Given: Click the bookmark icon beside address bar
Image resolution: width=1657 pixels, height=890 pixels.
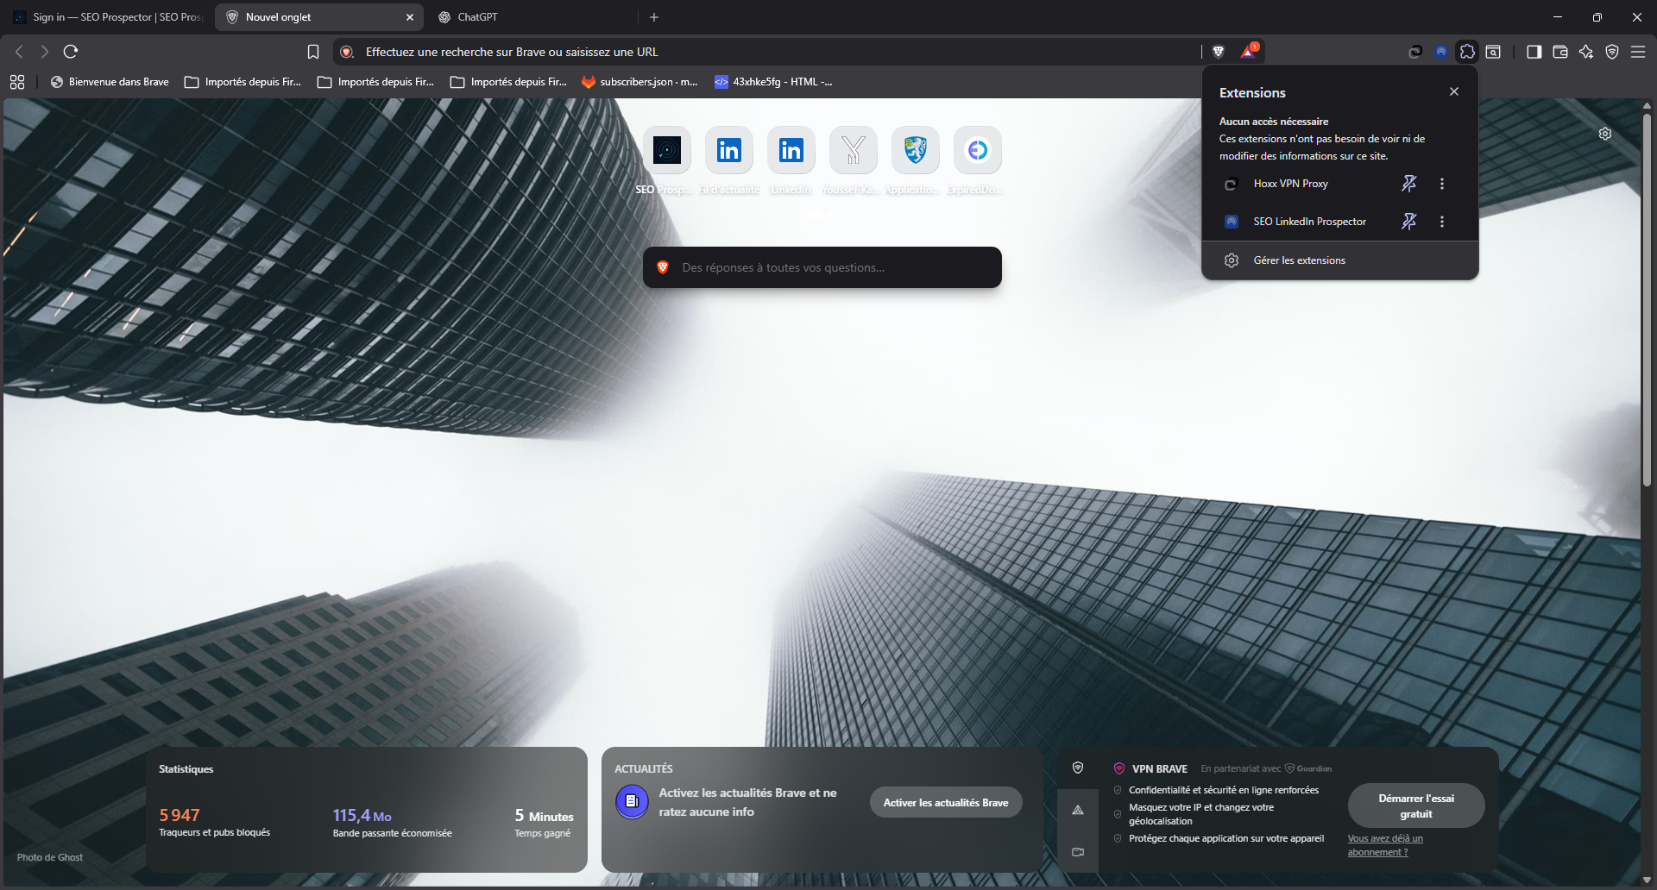Looking at the screenshot, I should [313, 52].
